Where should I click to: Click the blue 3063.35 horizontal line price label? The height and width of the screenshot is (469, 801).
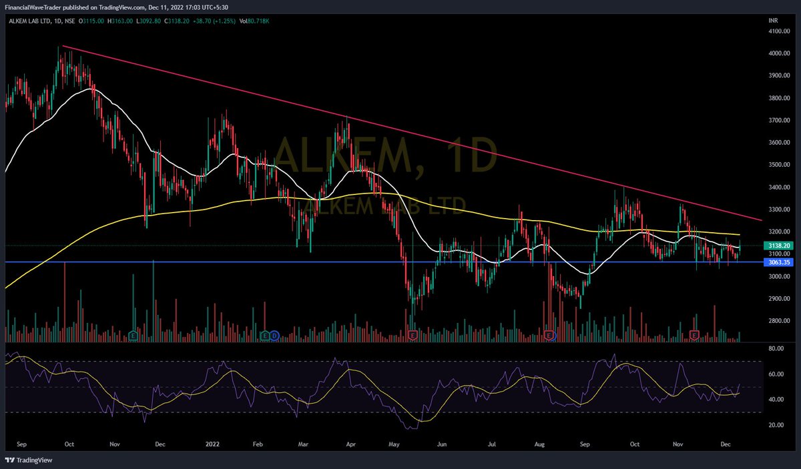779,262
